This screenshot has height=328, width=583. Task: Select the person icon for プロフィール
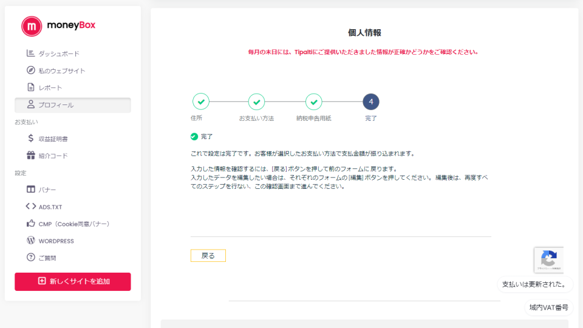point(31,104)
